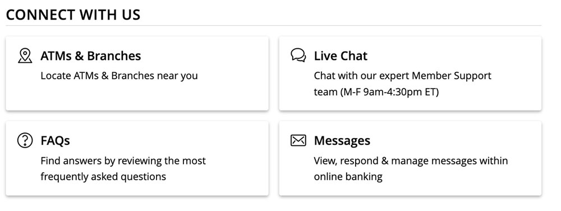Click the 'frequently asked questions' text line
This screenshot has width=561, height=211.
click(103, 177)
